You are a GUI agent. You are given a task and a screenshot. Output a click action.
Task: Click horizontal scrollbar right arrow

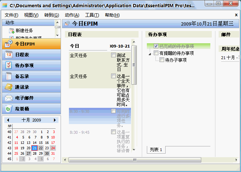pyautogui.click(x=236, y=160)
